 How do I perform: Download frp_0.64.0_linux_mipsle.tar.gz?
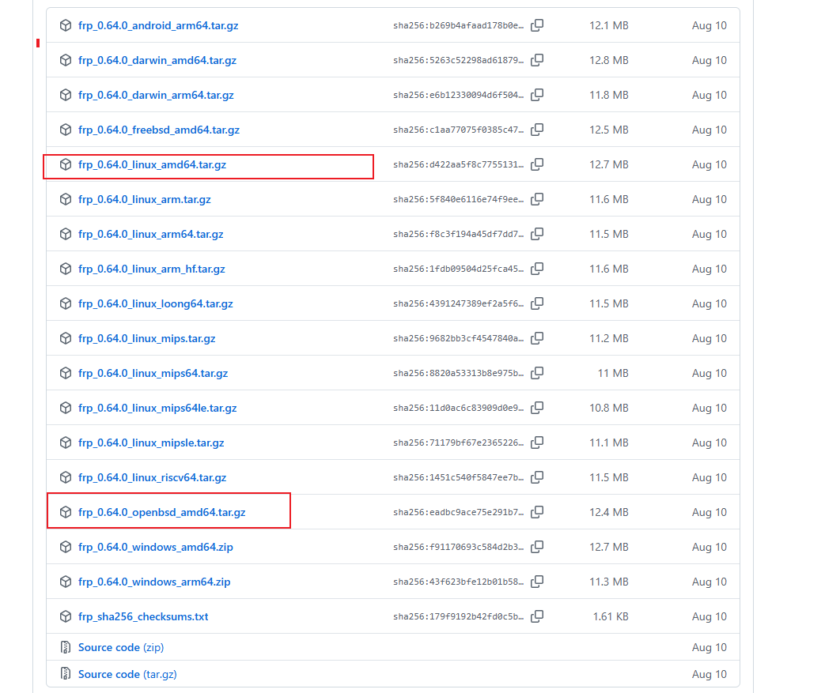click(x=151, y=443)
